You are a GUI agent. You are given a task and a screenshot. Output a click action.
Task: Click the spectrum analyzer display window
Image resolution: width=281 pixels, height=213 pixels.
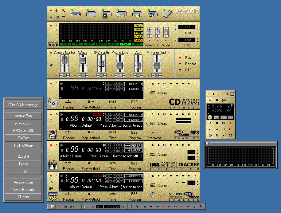pos(240,155)
